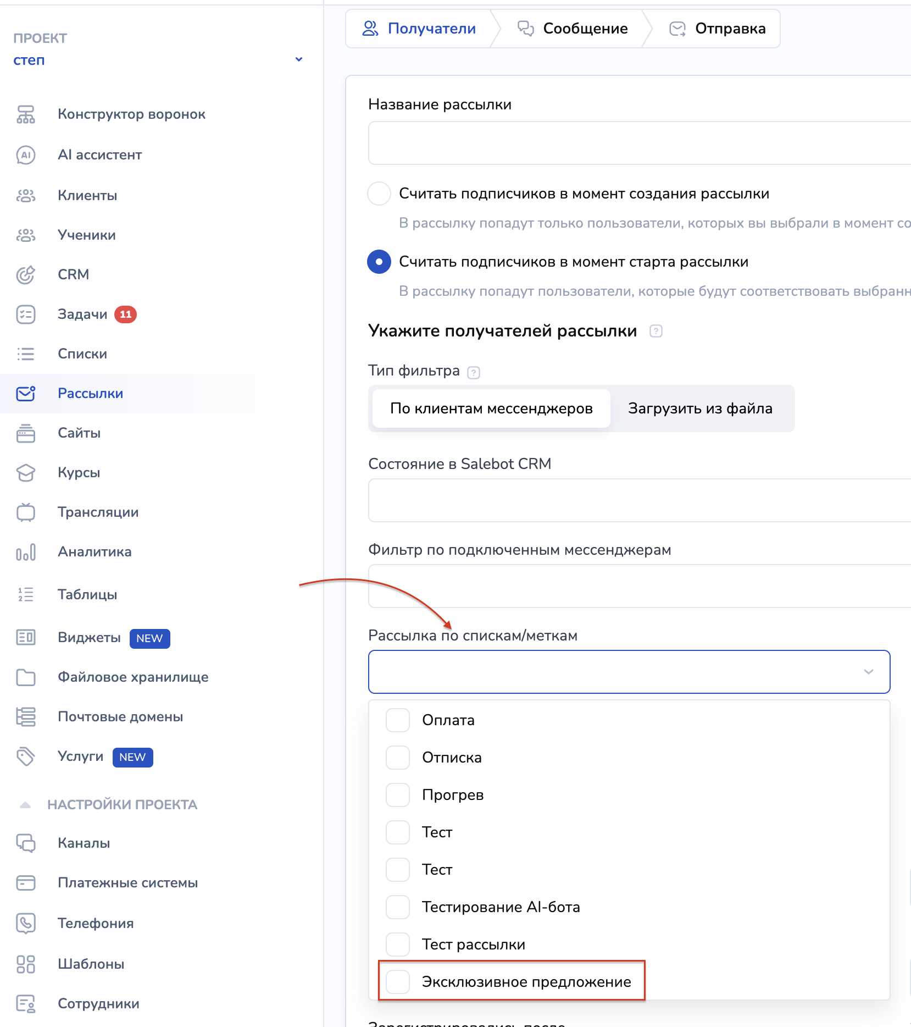Viewport: 911px width, 1027px height.
Task: Choose Загрузить из файла filter type
Action: [700, 408]
